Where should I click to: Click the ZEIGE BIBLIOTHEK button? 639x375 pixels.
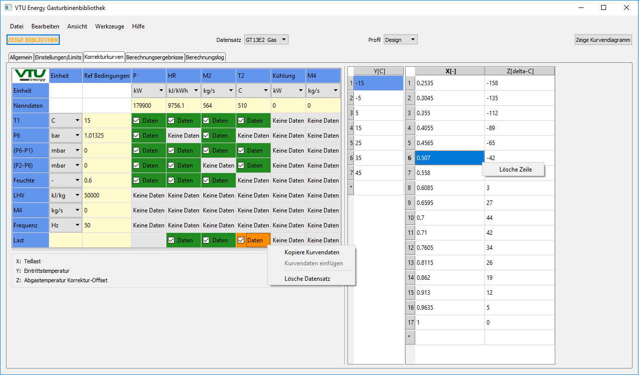point(33,40)
